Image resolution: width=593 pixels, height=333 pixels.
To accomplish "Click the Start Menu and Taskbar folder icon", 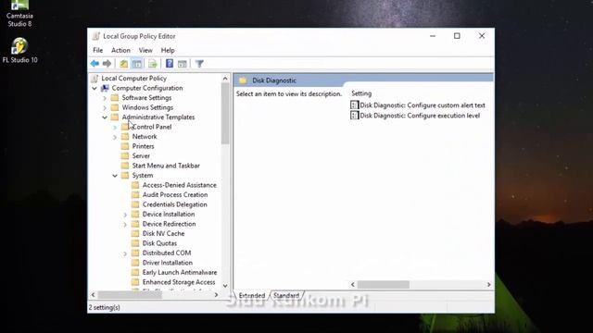I will pyautogui.click(x=125, y=166).
